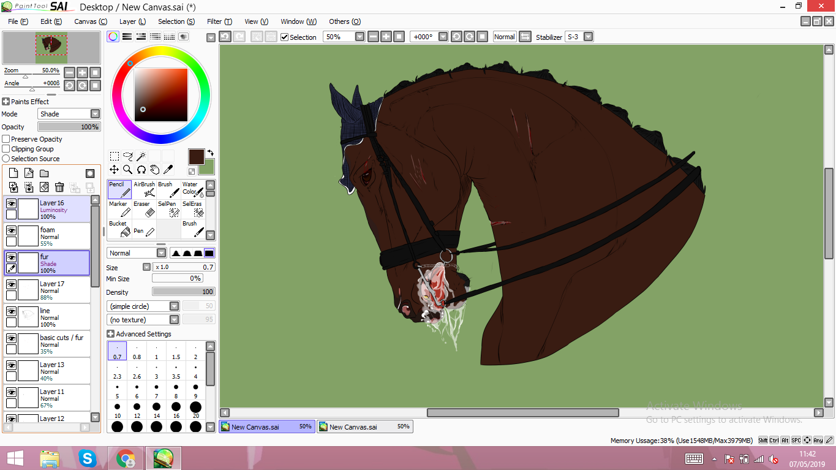This screenshot has height=470, width=836.
Task: Toggle the Clipping Group checkbox
Action: (6, 149)
